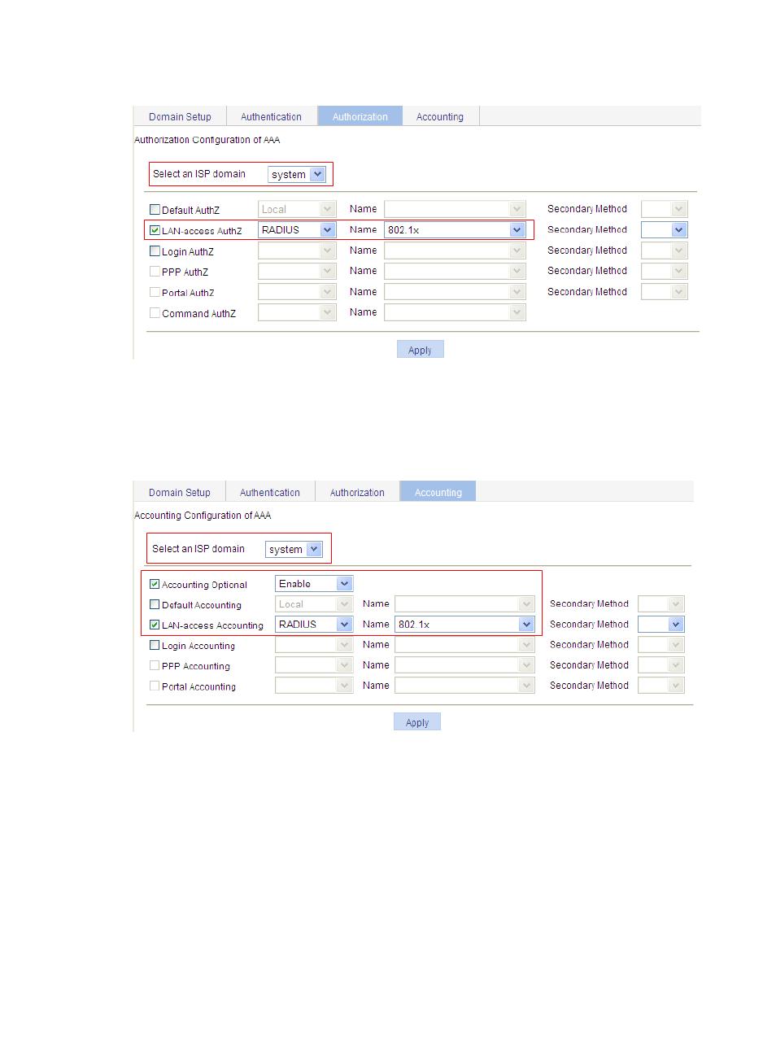Toggle the Accounting Optional checkbox

(x=155, y=584)
